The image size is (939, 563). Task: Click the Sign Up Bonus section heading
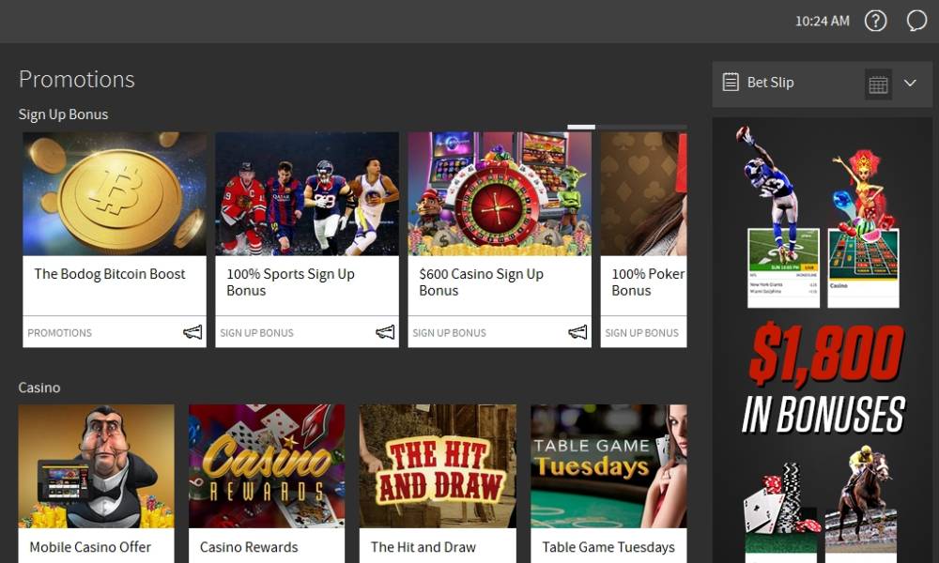point(64,114)
